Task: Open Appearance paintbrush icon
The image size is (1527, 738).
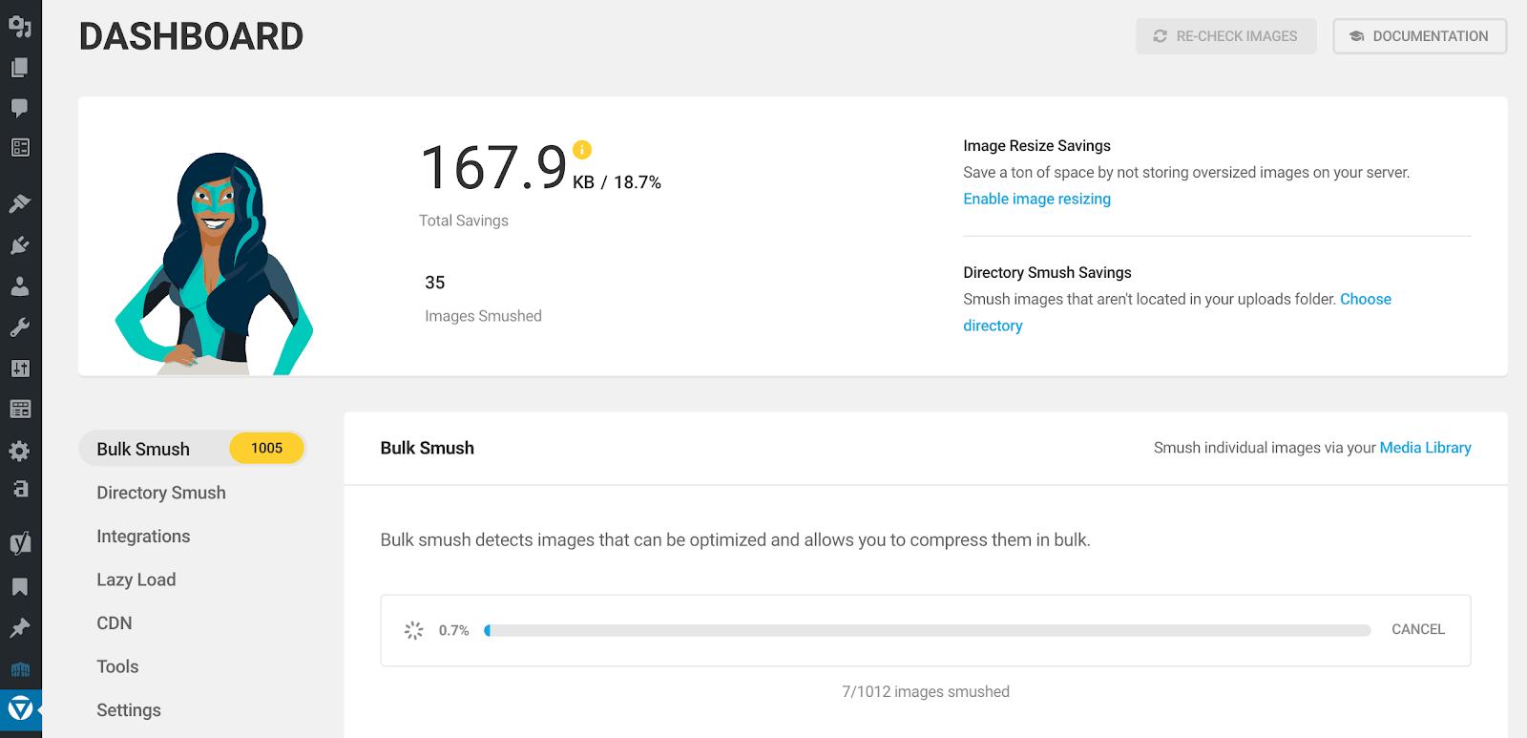Action: (19, 203)
